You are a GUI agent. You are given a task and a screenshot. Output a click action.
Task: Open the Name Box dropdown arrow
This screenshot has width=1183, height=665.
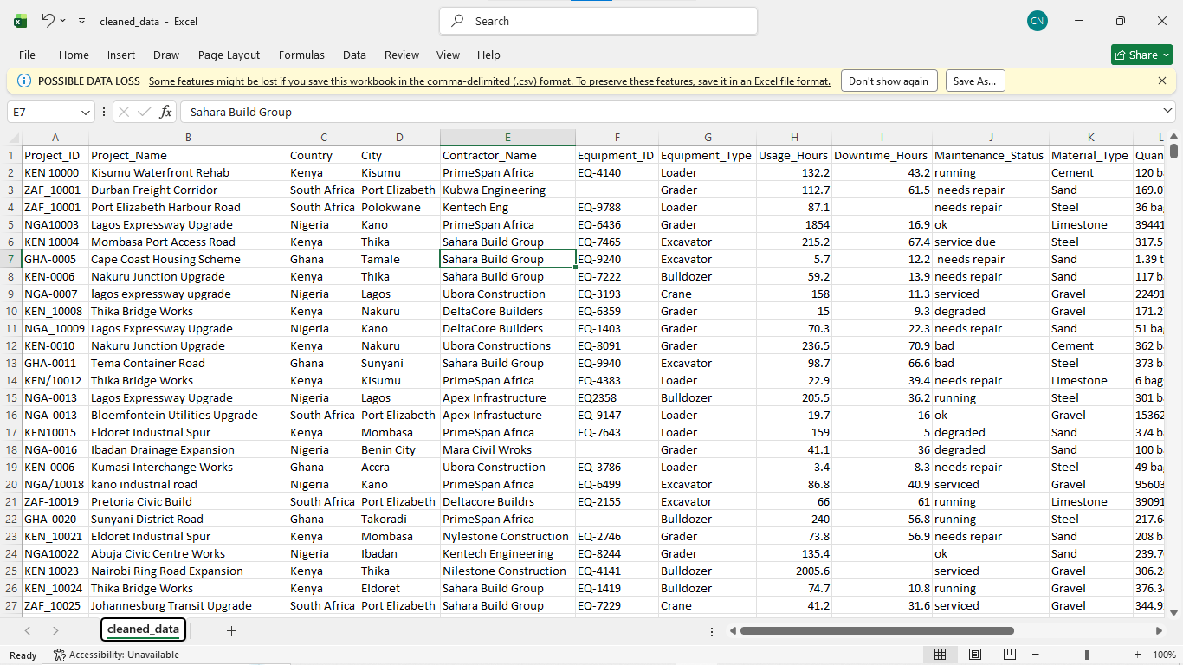point(86,112)
